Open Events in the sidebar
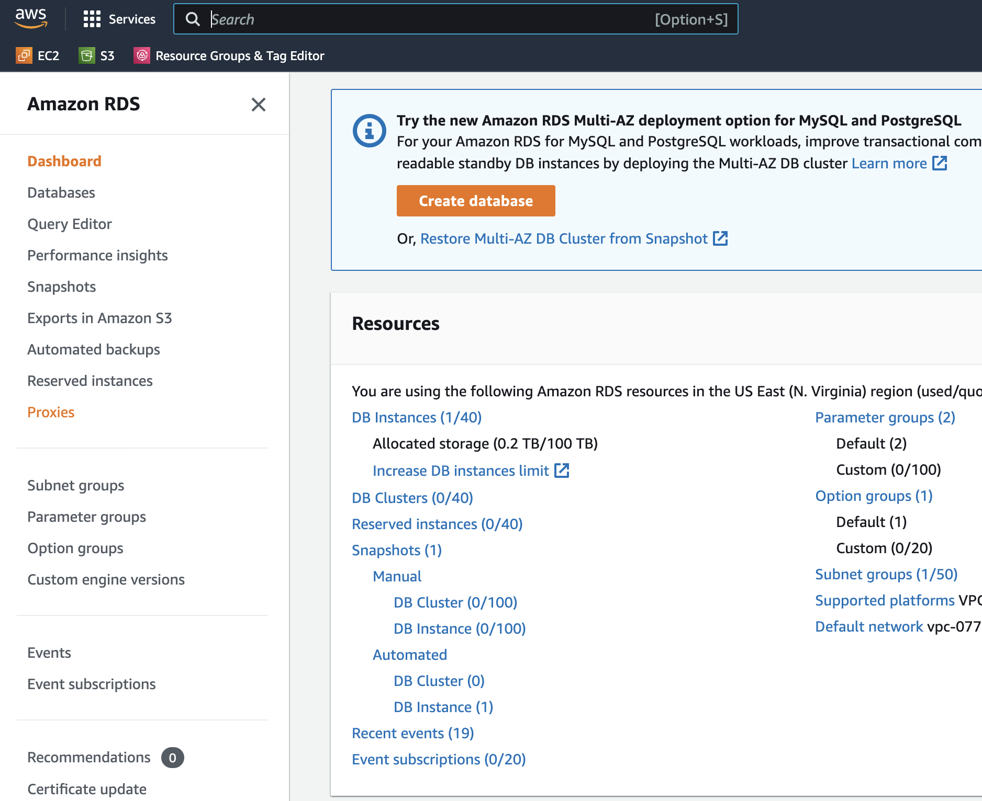Viewport: 982px width, 801px height. 49,653
